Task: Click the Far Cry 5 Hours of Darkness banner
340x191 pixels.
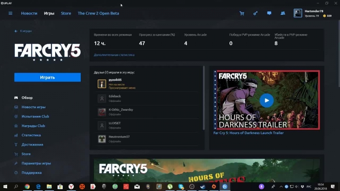Action: point(207,171)
